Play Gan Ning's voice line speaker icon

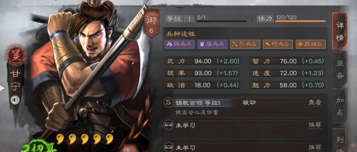[15, 100]
